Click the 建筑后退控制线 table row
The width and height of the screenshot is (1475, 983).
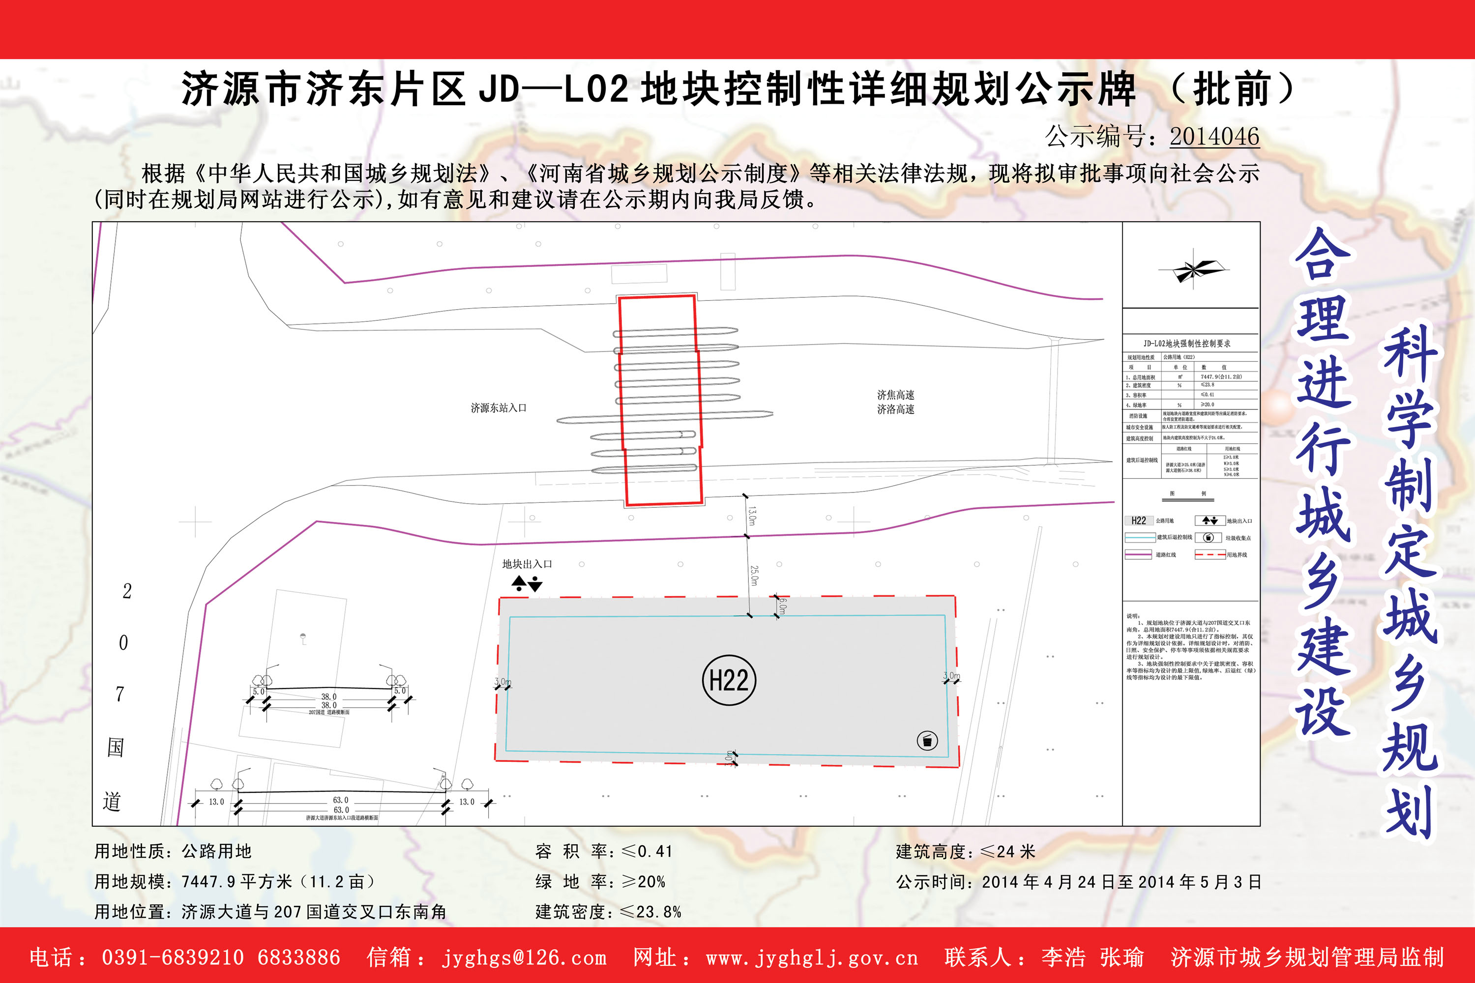(x=1191, y=461)
